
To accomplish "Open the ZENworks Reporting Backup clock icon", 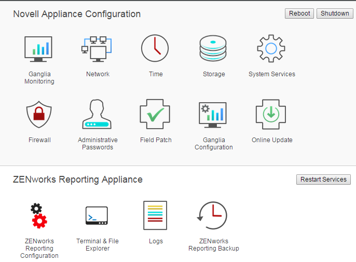I will (x=212, y=215).
